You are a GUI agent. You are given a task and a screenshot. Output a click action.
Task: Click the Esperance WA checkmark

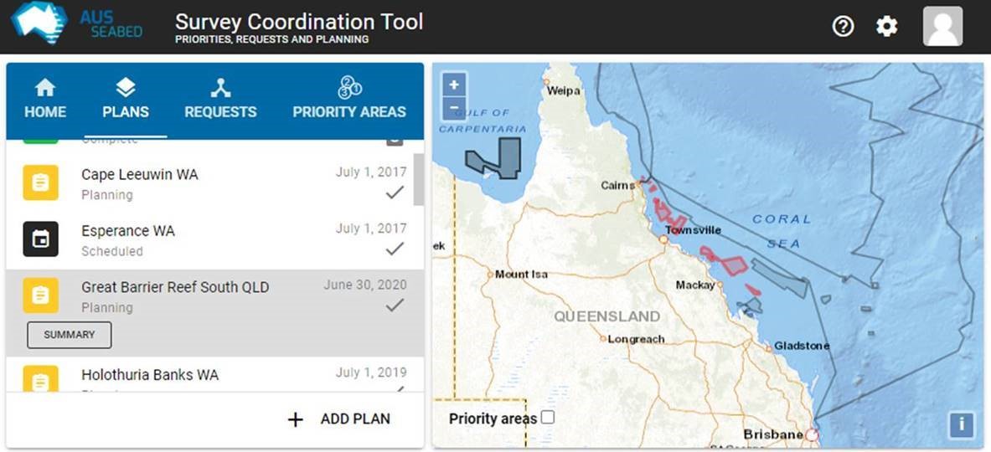pyautogui.click(x=395, y=249)
